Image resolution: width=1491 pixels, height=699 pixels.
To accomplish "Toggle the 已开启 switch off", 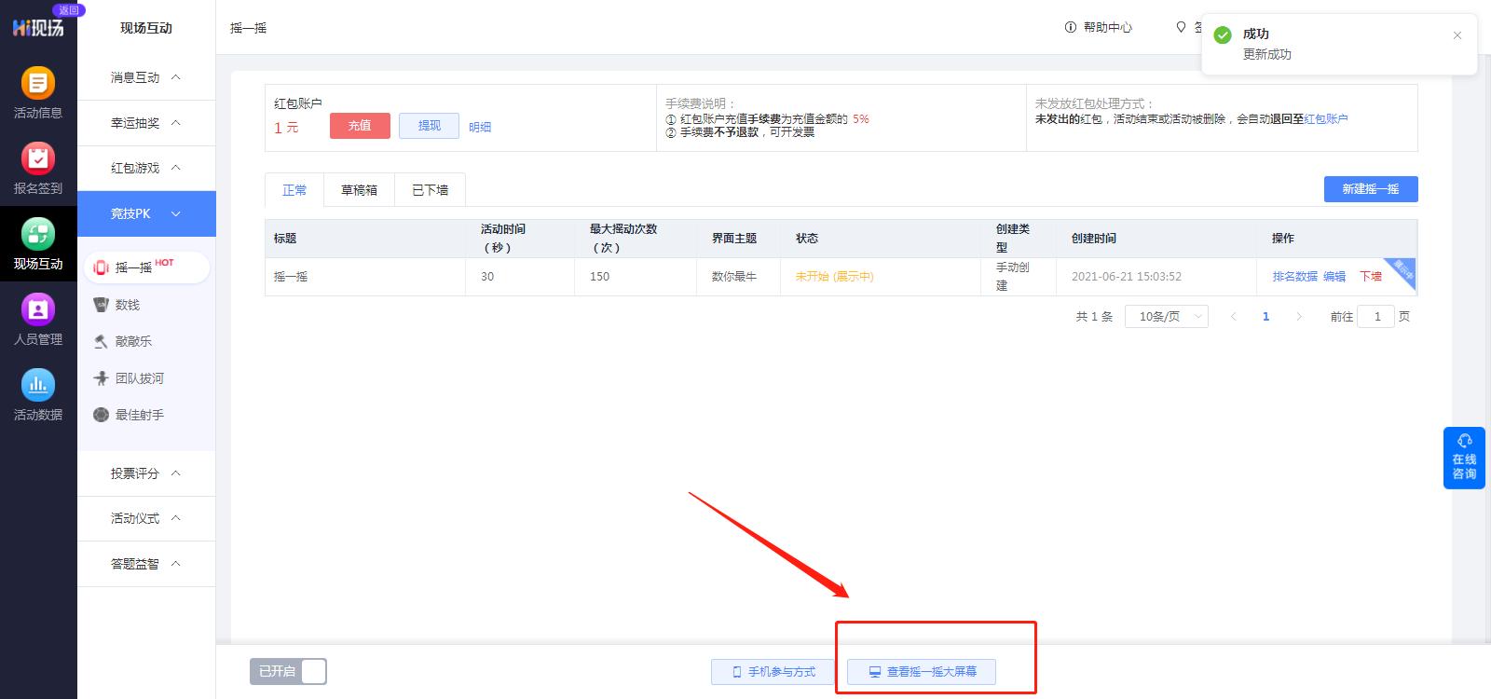I will tap(288, 671).
